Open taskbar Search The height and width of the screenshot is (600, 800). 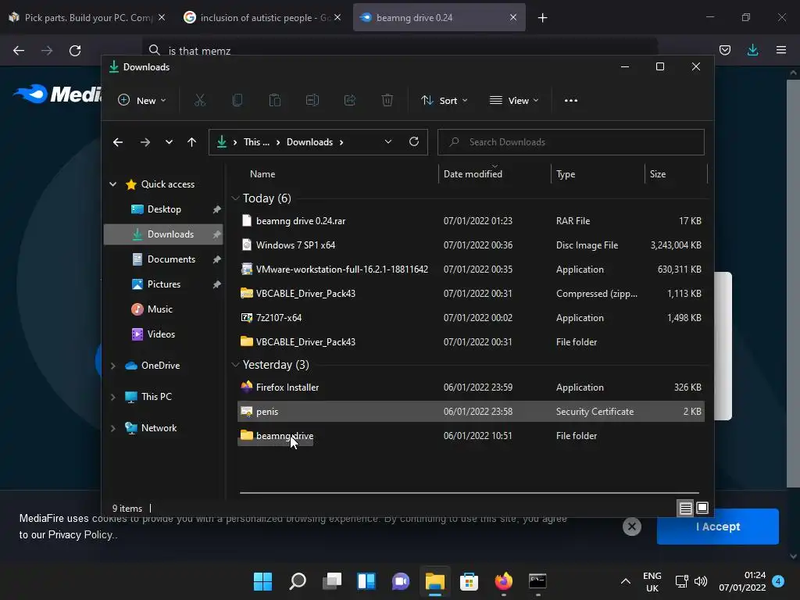point(298,581)
